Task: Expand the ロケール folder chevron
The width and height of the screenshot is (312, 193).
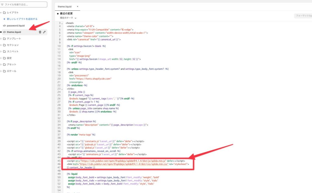Action: pos(1,71)
